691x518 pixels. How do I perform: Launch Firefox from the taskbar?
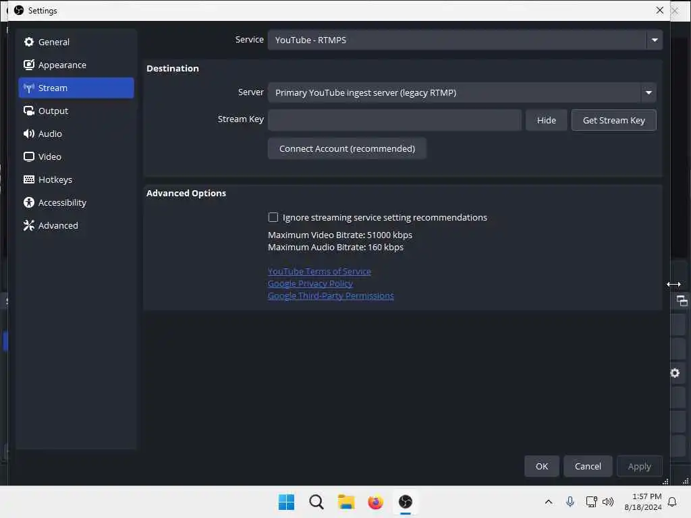point(375,502)
